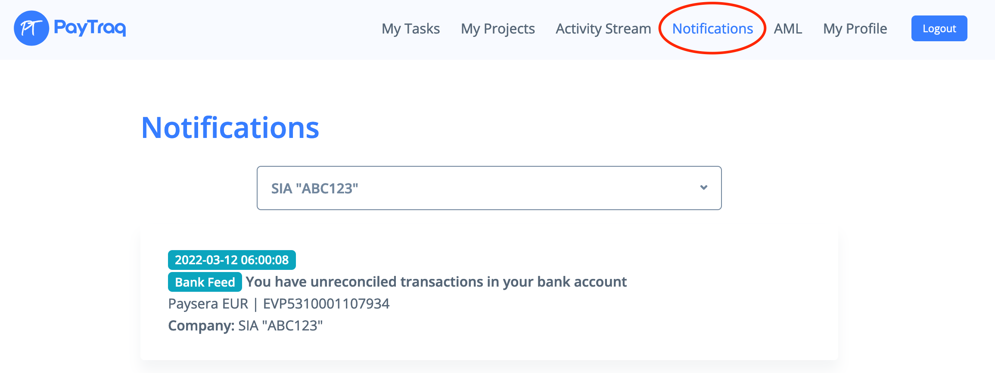Click the Paysera EUR account name

[208, 304]
